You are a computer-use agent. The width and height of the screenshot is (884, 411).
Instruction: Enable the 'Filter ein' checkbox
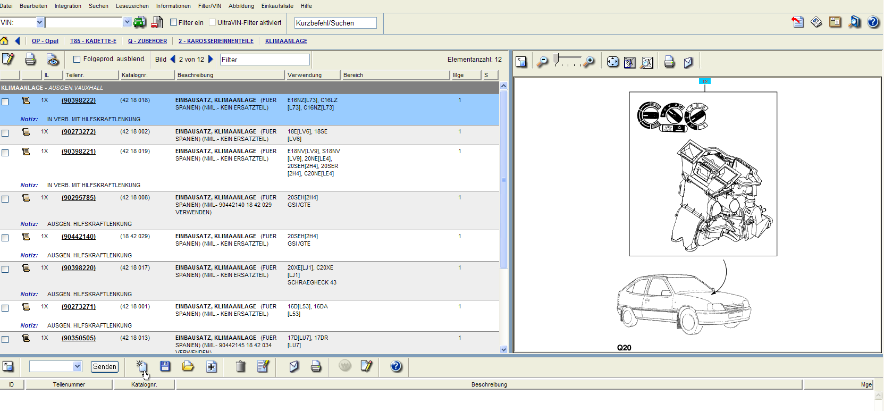173,22
